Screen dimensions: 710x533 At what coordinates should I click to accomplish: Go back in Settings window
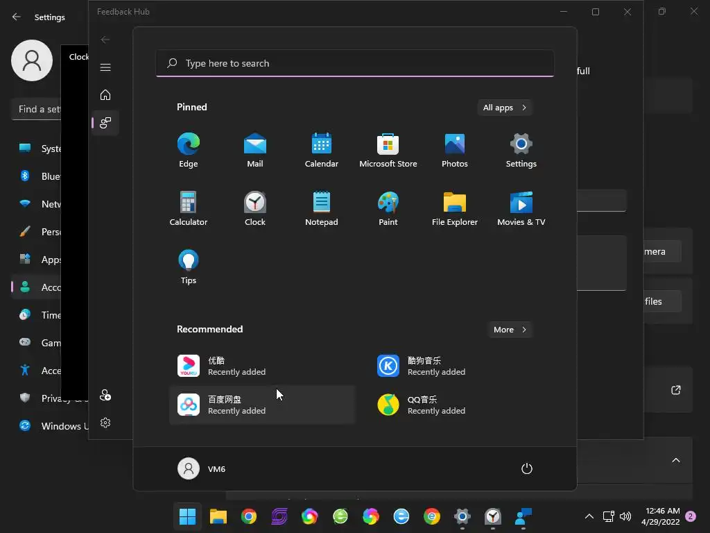coord(17,17)
